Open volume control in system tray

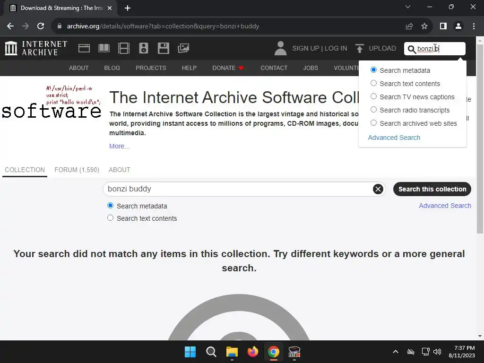click(x=437, y=352)
